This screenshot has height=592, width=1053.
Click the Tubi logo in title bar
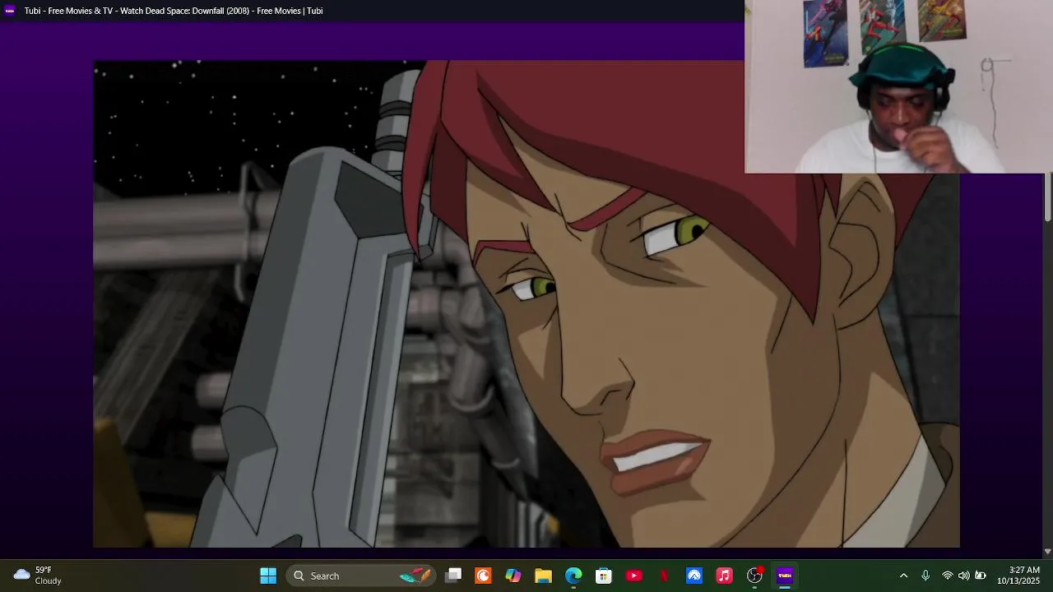click(10, 11)
